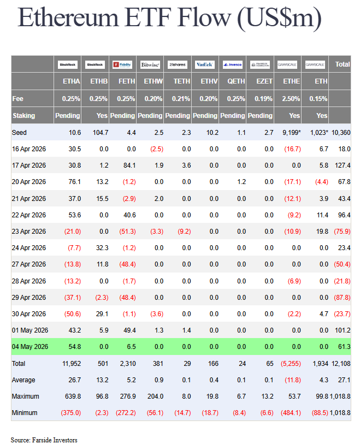Select the ETHV ticker header
This screenshot has height=444, width=360.
(209, 81)
